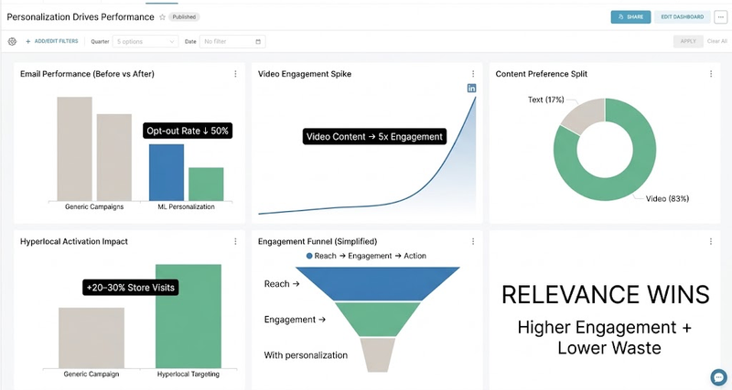This screenshot has width=732, height=390.
Task: Click the Video (83%) label
Action: click(x=667, y=198)
